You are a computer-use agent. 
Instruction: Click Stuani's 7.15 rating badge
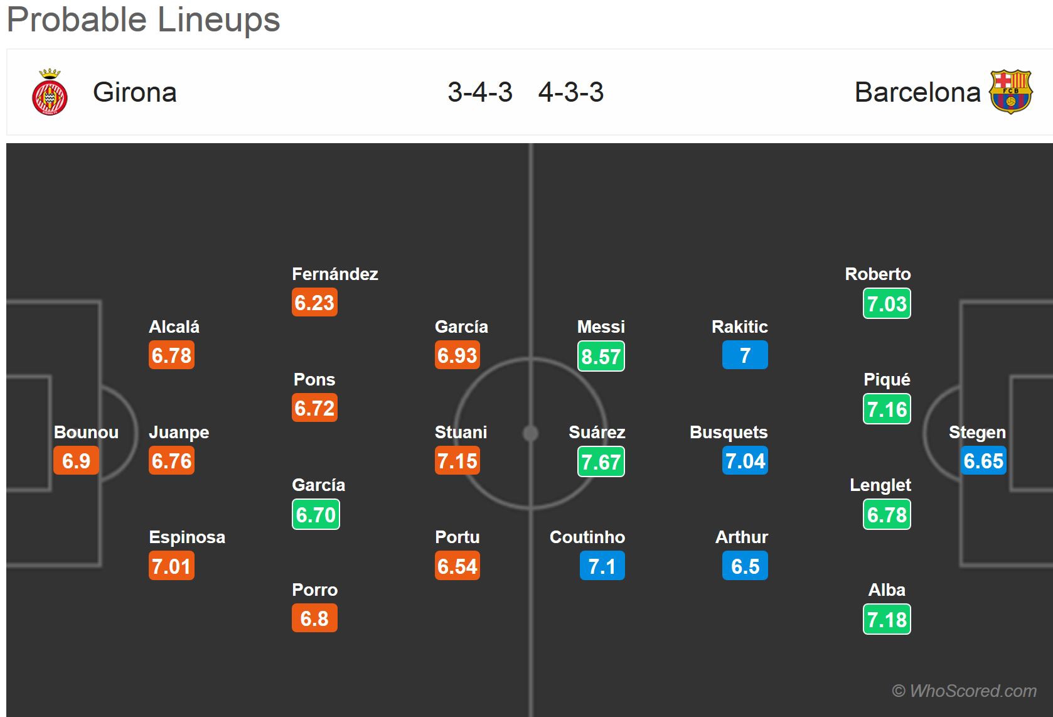pos(457,461)
